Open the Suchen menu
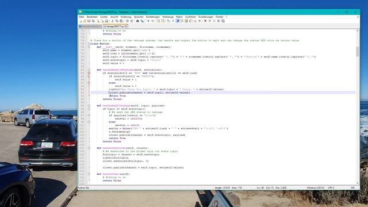368x207 pixels. click(x=103, y=17)
